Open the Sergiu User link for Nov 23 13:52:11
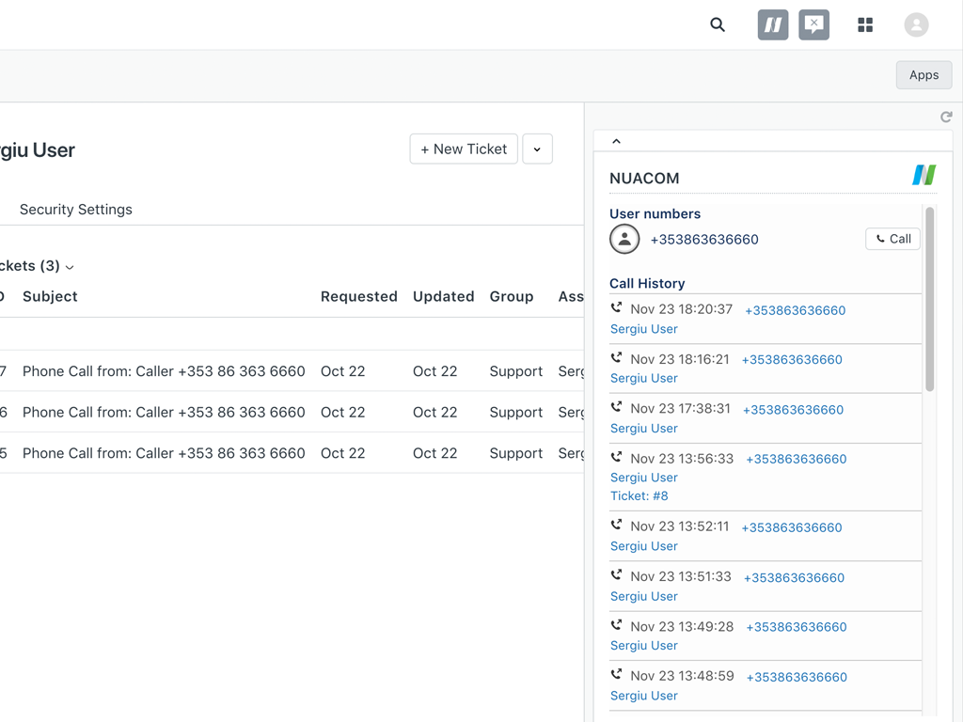Screen dimensions: 963x722 tap(644, 546)
